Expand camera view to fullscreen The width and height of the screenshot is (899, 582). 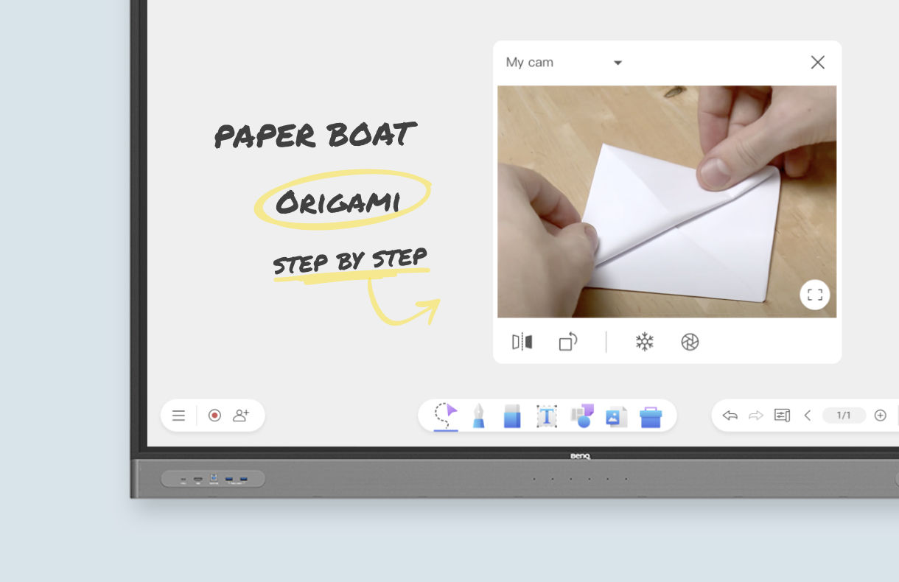[814, 295]
